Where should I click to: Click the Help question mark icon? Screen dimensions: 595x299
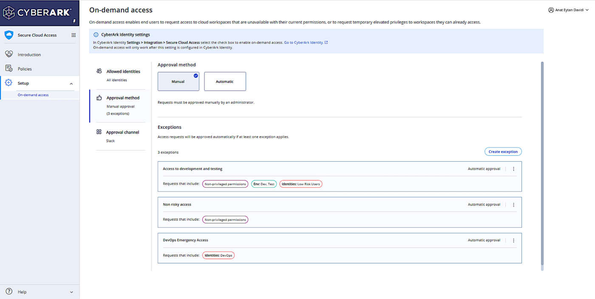[9, 291]
